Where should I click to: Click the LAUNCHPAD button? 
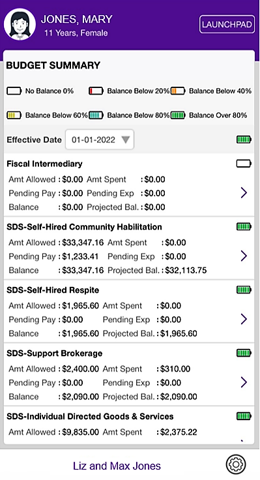(x=227, y=24)
